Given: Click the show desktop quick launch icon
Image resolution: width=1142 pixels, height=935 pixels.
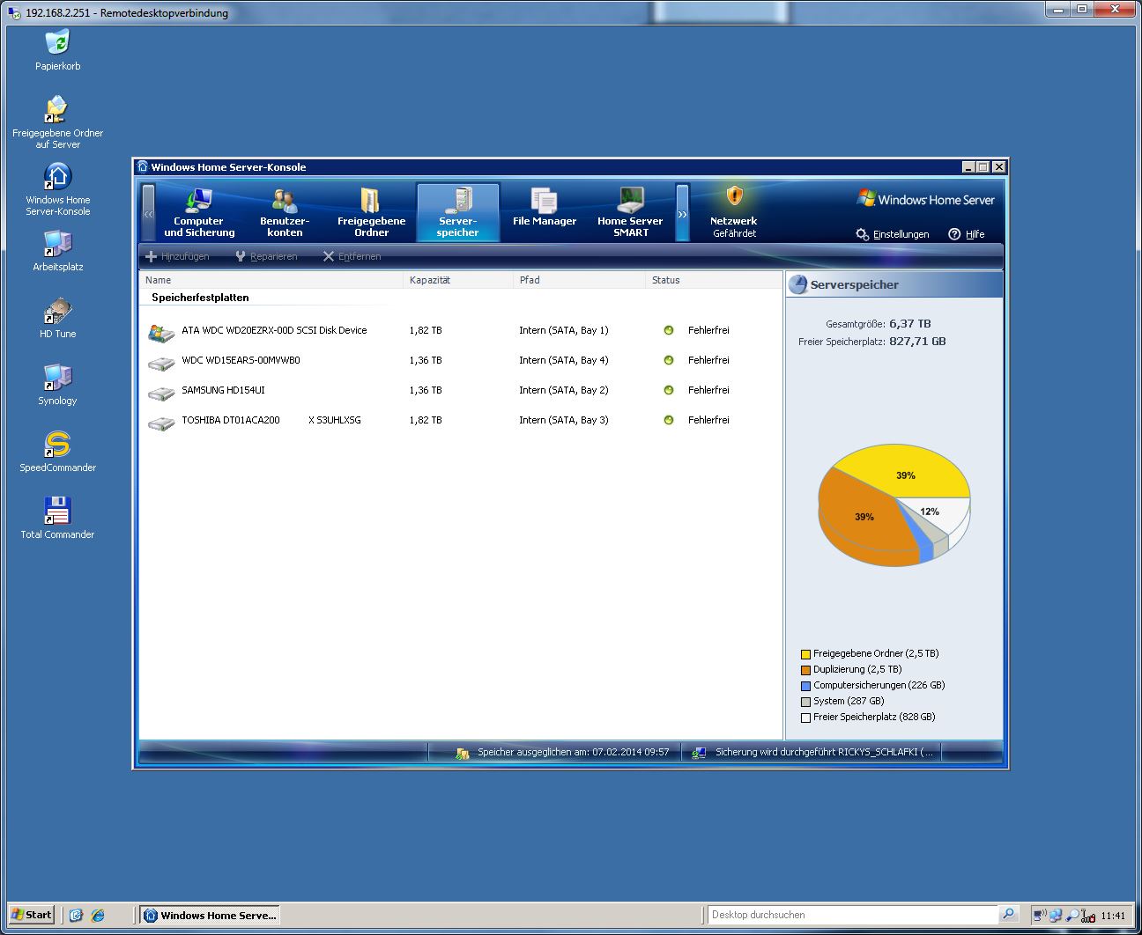Looking at the screenshot, I should click(76, 916).
